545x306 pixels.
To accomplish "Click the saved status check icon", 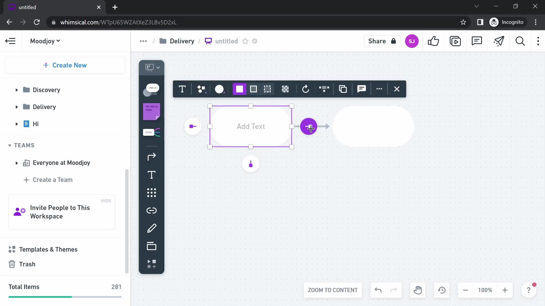I will point(255,41).
